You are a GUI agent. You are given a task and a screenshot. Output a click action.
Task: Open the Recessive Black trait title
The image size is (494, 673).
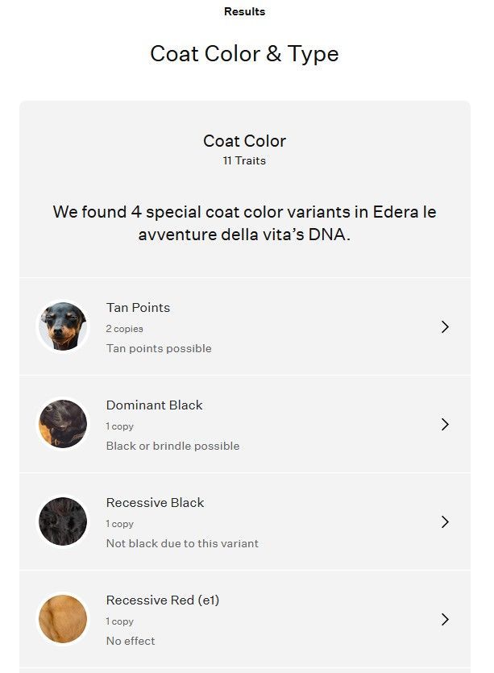(155, 503)
